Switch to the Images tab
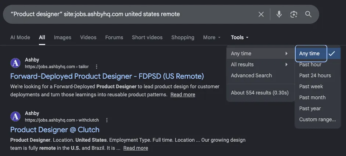The height and width of the screenshot is (156, 346). pyautogui.click(x=63, y=37)
